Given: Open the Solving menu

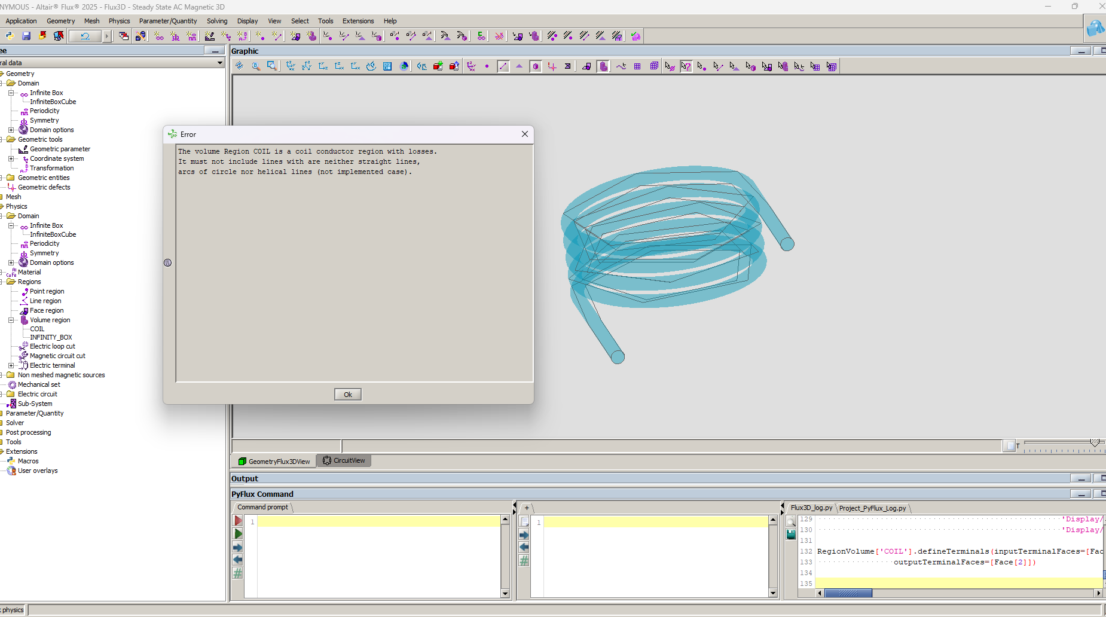Looking at the screenshot, I should (217, 21).
